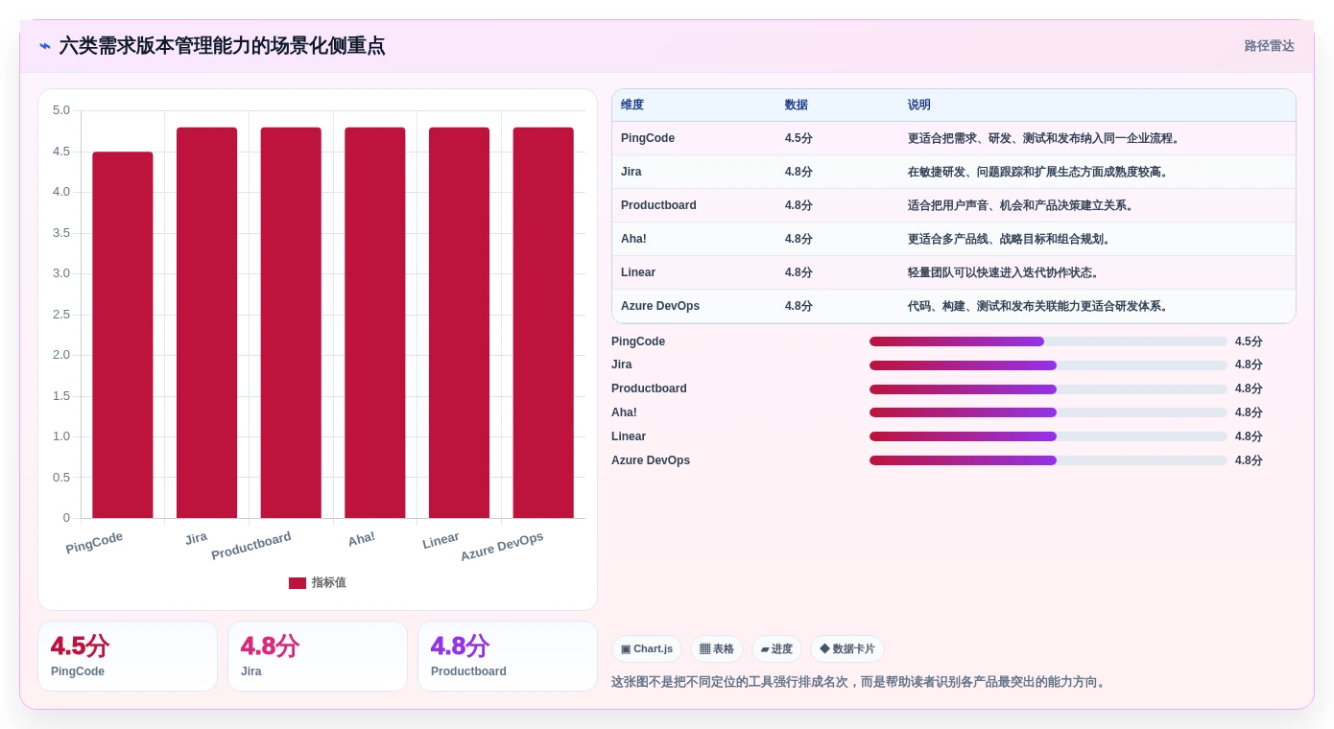Click the PingCode bar in the chart
The width and height of the screenshot is (1334, 729).
pyautogui.click(x=123, y=335)
